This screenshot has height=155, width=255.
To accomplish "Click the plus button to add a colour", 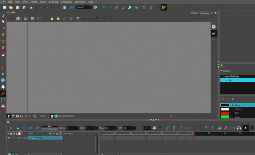I will click(223, 99).
